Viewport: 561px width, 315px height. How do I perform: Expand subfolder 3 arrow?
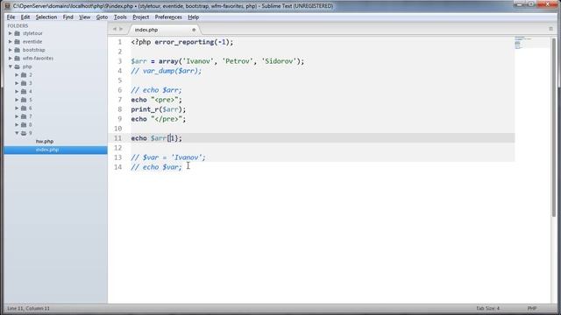(x=17, y=83)
